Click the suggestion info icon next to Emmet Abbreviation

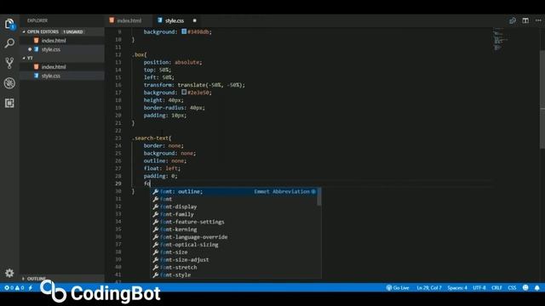(x=313, y=191)
